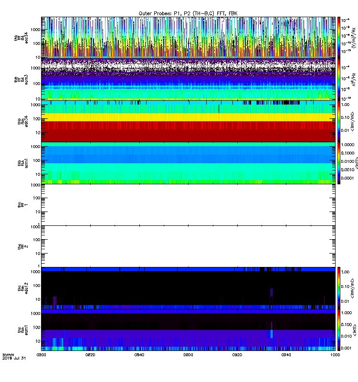The image size is (358, 382).
Task: Click the 'nT²/Hz' units label
Action: pyautogui.click(x=354, y=79)
